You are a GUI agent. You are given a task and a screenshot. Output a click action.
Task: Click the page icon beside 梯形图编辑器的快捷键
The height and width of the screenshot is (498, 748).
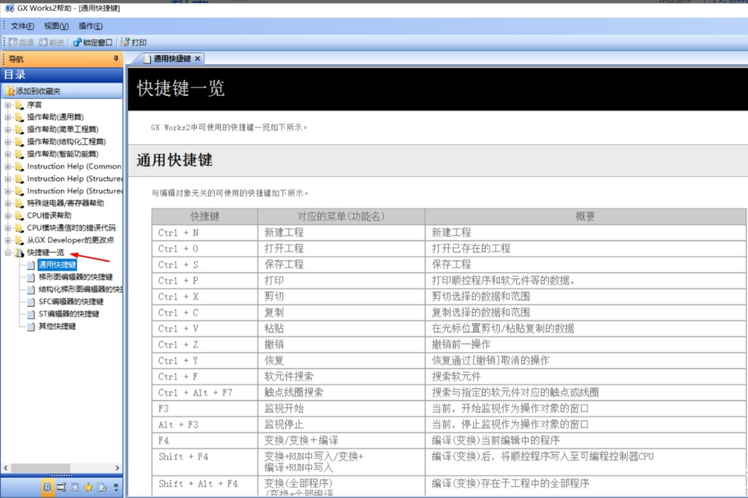pos(31,277)
